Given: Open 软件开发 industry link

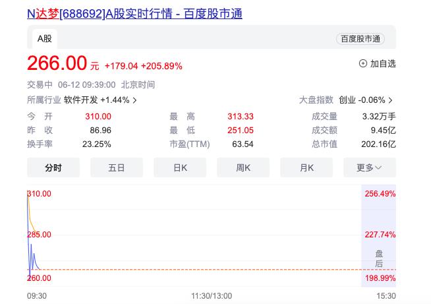Looking at the screenshot, I should [80, 100].
